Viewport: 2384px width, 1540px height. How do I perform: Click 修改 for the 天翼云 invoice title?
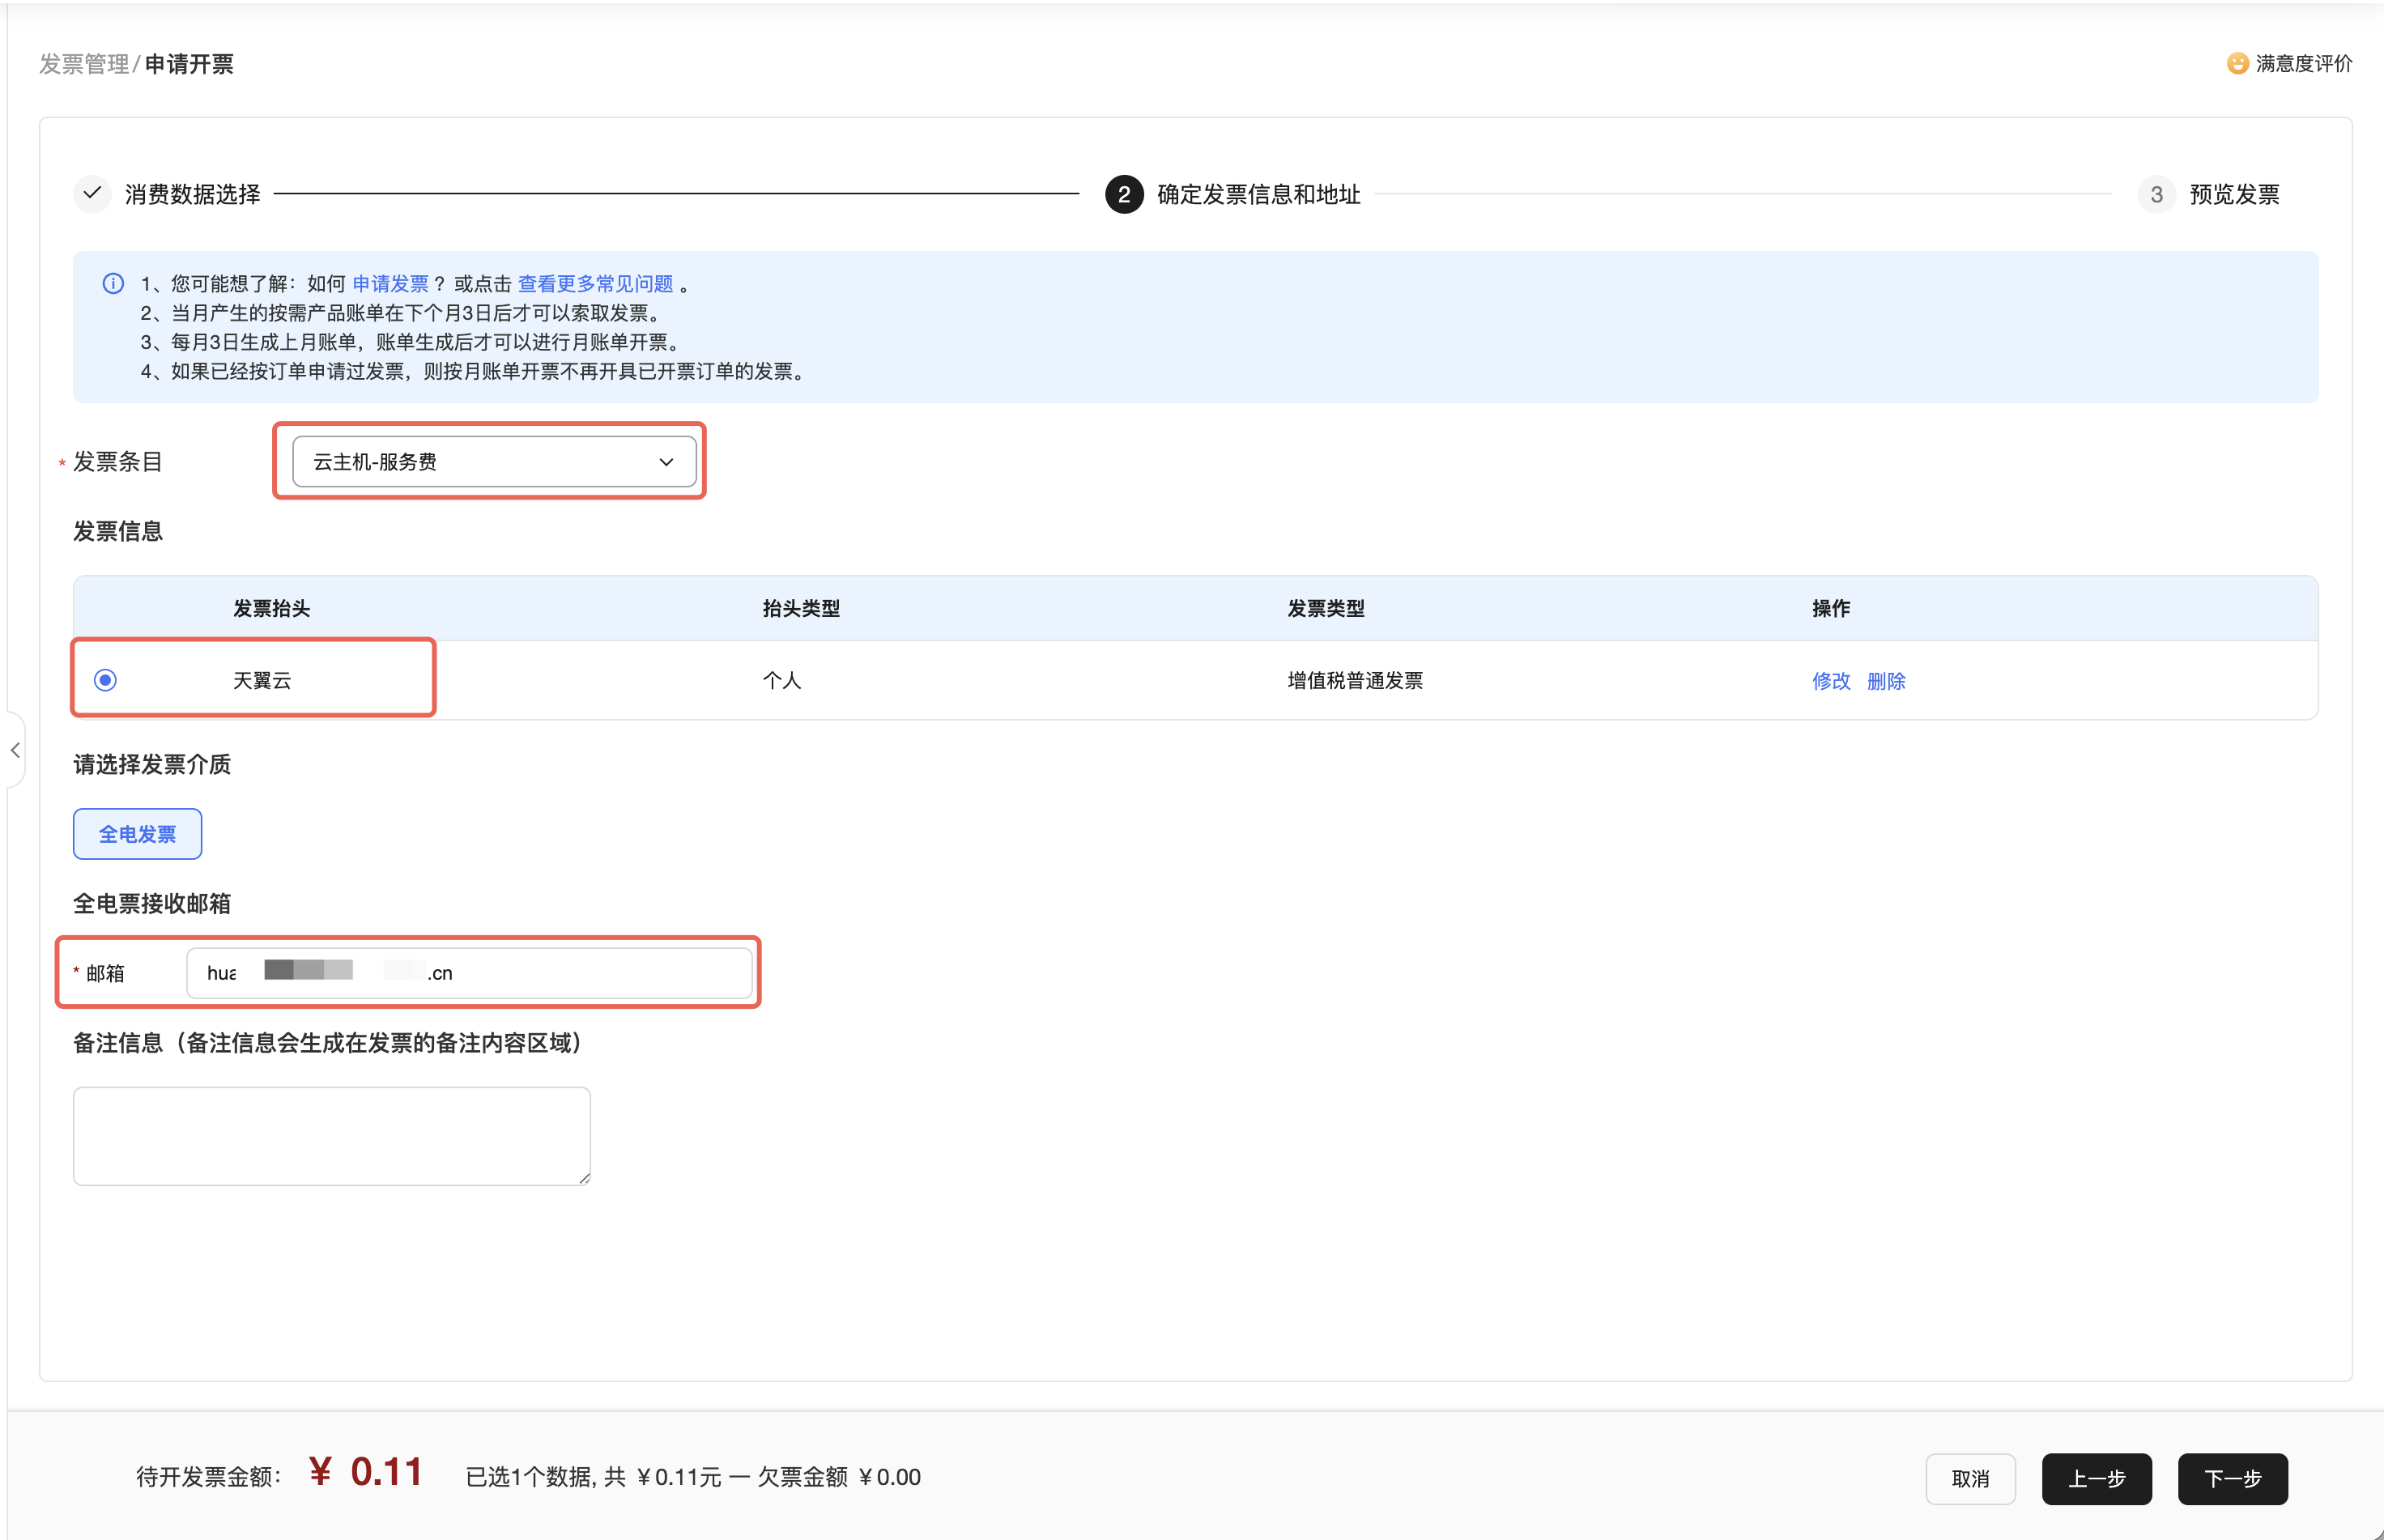tap(1830, 681)
